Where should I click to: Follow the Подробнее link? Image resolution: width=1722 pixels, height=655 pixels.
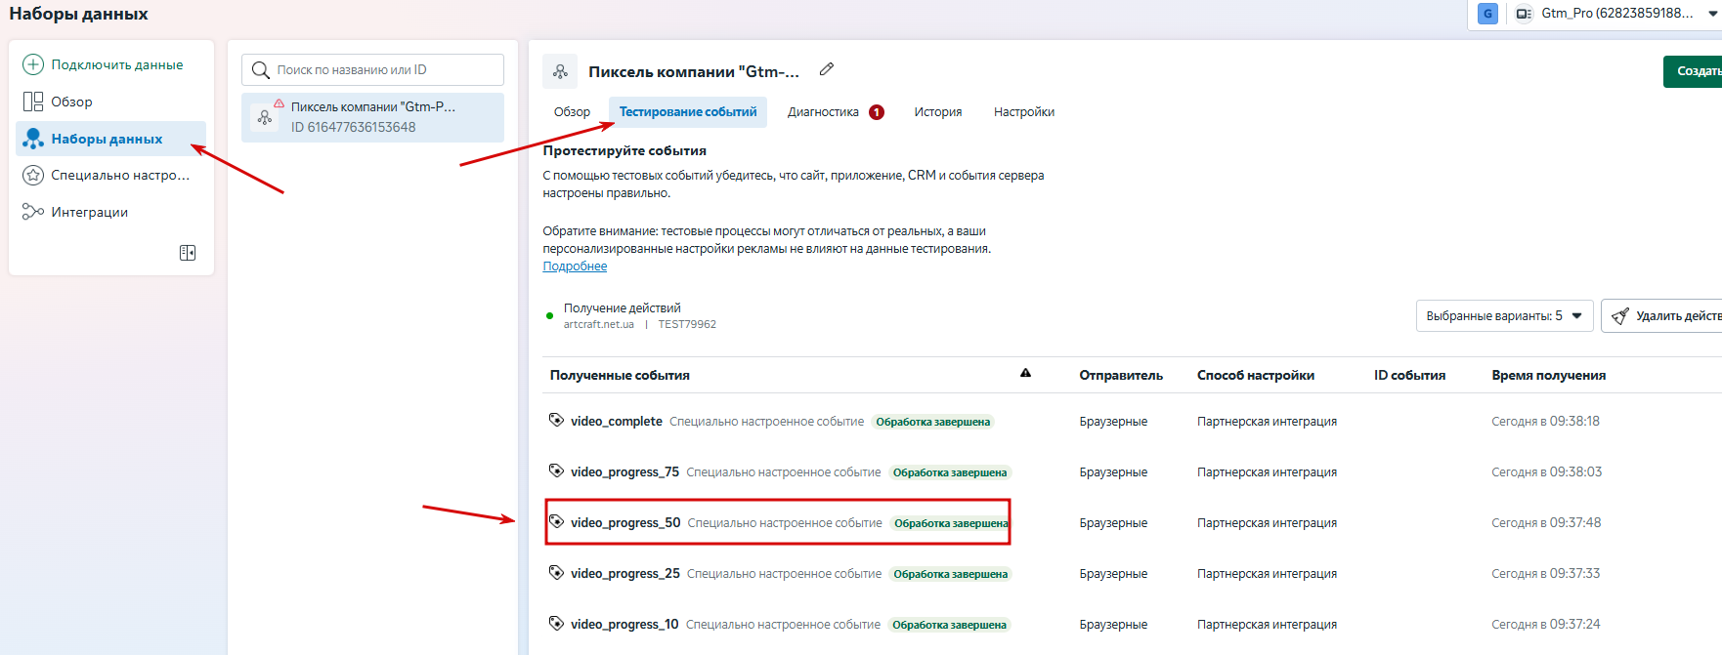[x=575, y=266]
